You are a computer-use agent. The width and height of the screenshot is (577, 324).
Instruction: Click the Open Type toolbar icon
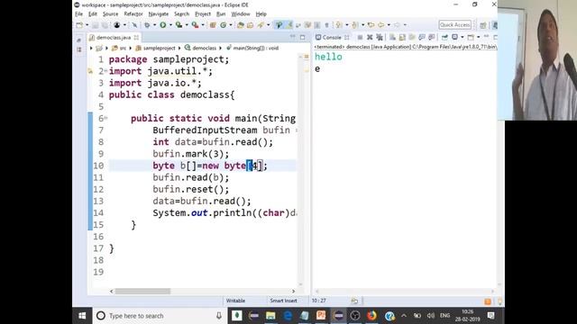tap(241, 25)
